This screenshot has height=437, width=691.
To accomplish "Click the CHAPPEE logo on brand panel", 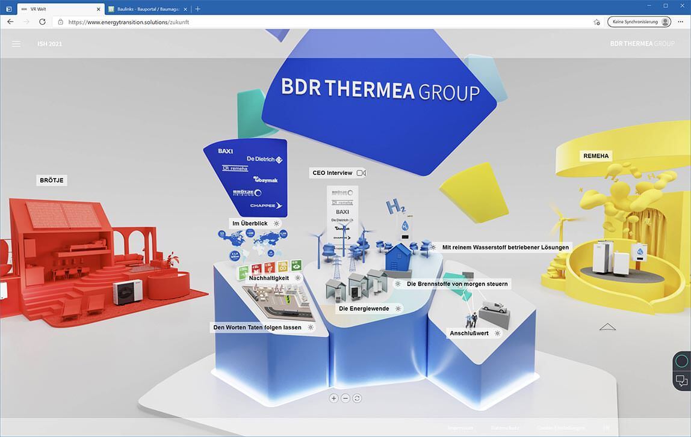I will click(265, 206).
